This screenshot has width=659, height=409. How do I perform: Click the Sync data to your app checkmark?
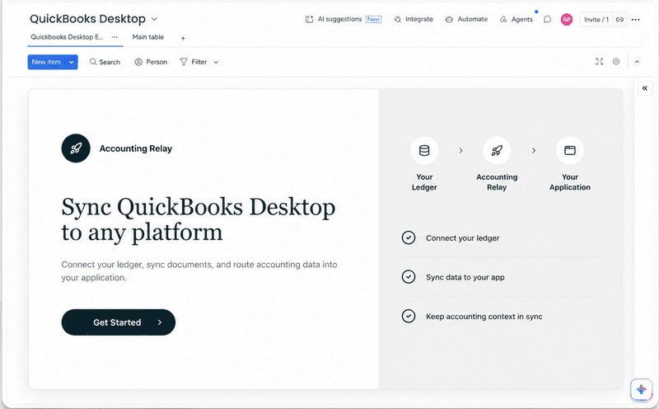409,277
